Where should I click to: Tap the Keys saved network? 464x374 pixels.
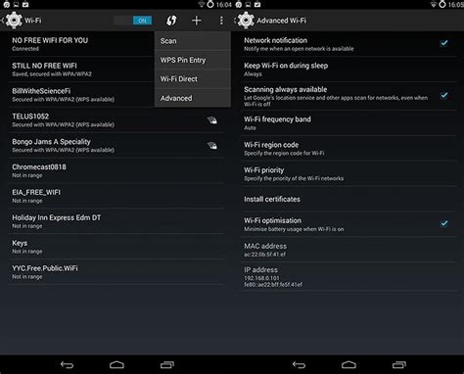[x=116, y=247]
